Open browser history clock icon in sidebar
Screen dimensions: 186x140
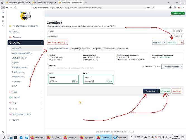click(3, 21)
